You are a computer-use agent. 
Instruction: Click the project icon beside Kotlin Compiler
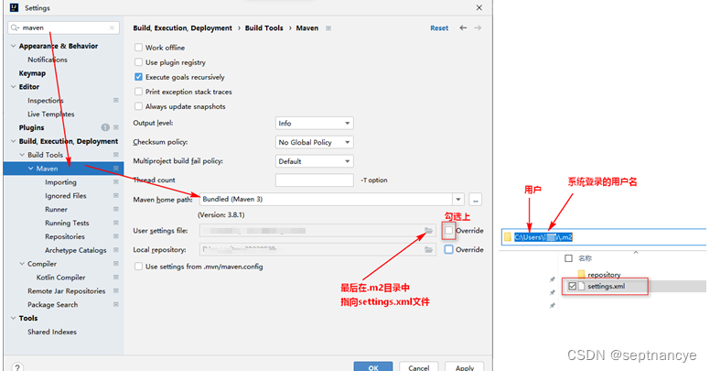[116, 278]
